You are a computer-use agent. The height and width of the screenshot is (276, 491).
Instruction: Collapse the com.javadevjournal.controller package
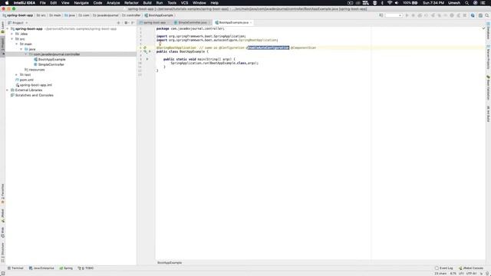pos(26,54)
